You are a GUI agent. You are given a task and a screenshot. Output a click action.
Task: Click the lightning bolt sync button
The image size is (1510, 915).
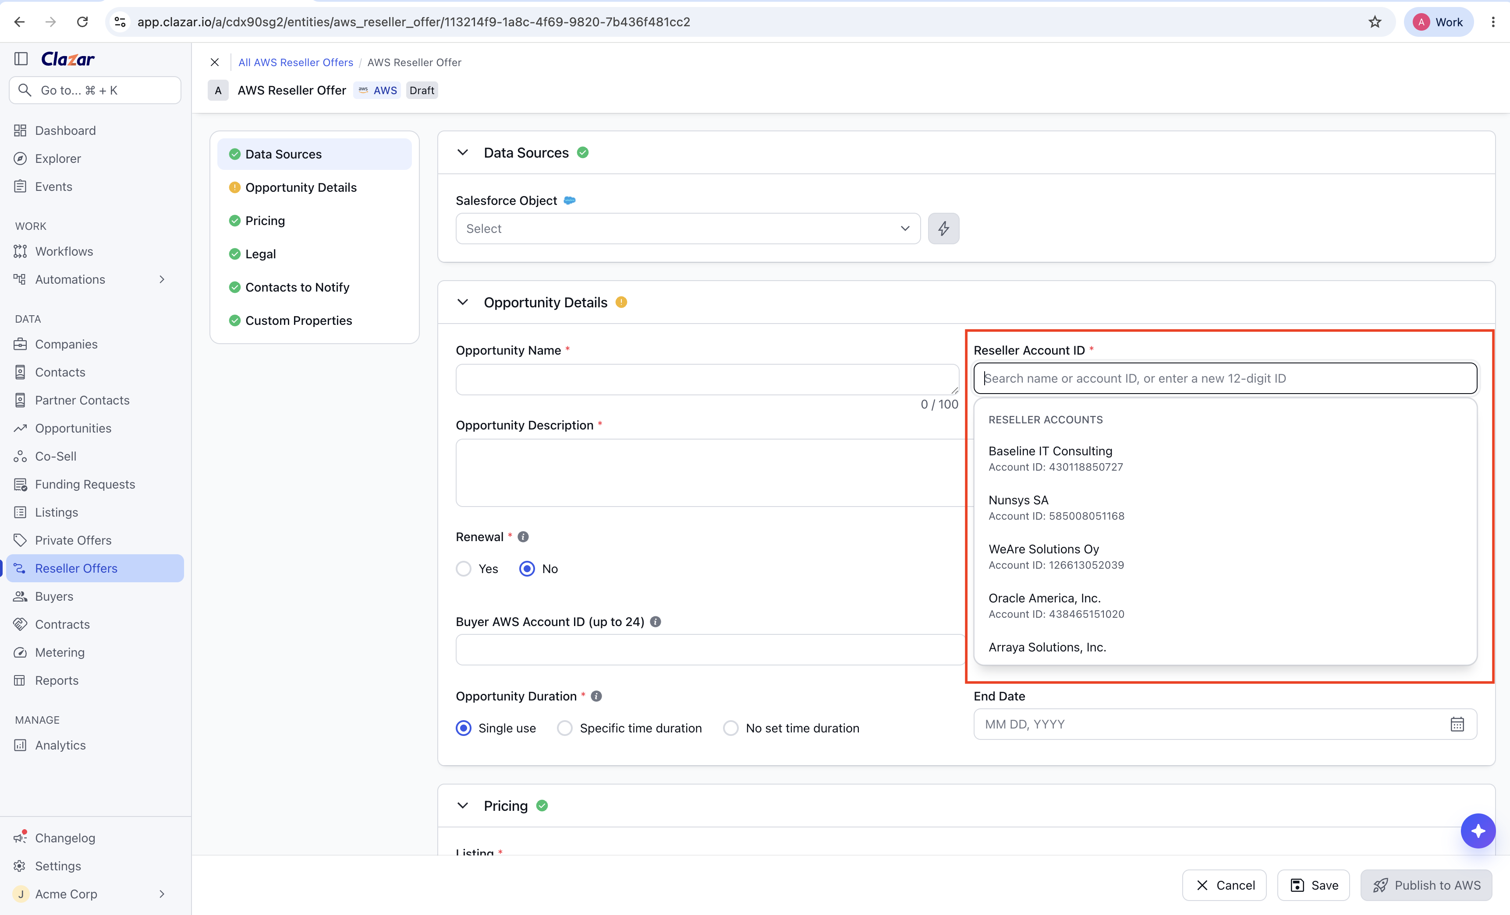click(x=943, y=229)
